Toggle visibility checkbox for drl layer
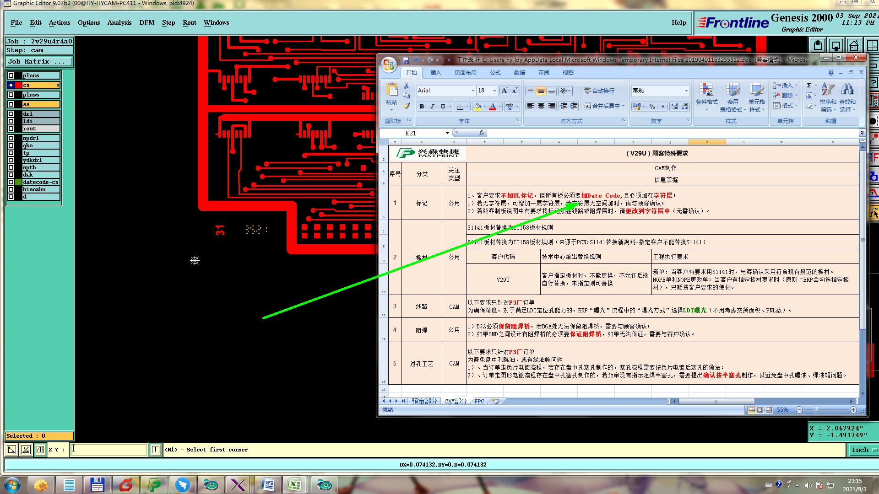 11,114
